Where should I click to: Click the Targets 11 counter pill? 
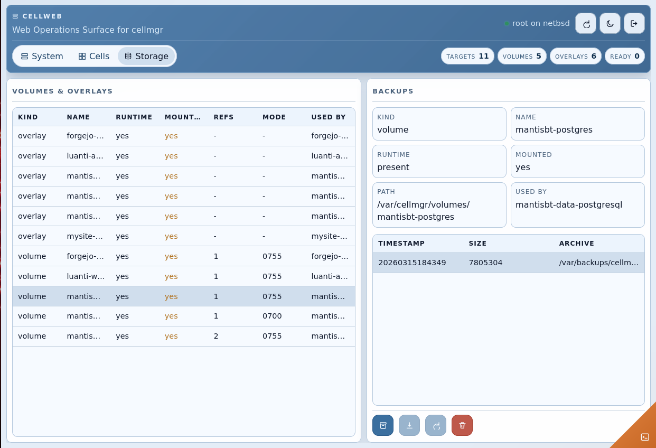click(x=467, y=56)
